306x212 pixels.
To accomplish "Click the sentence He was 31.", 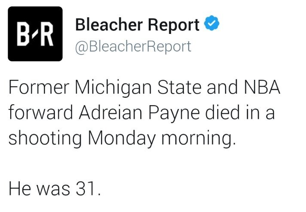I will point(55,188).
